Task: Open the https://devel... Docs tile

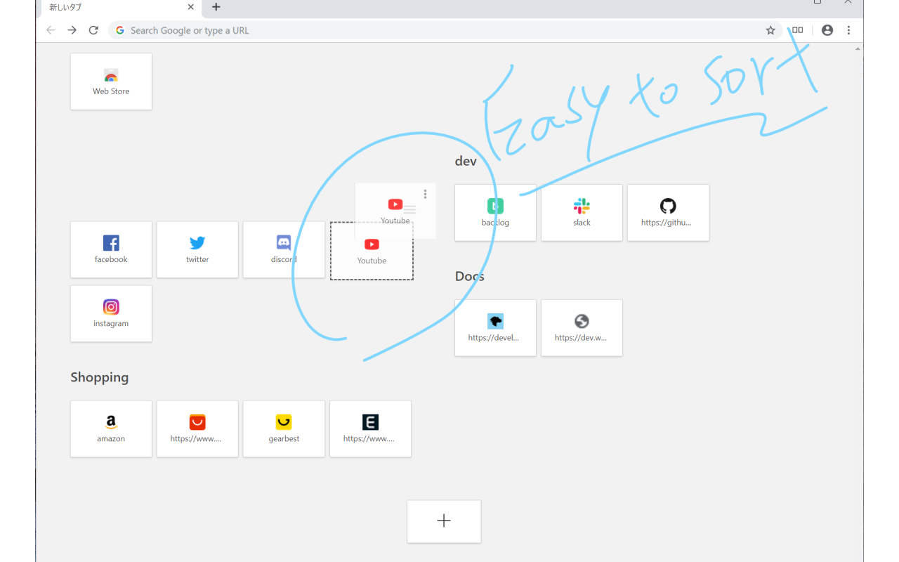Action: pyautogui.click(x=495, y=328)
